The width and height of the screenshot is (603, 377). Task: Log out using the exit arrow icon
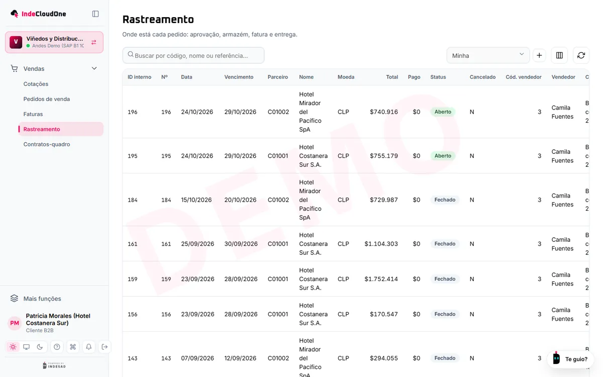click(105, 347)
